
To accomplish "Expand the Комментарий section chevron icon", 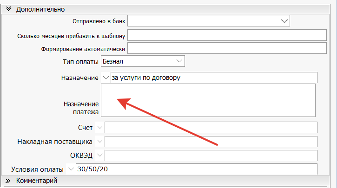I will tap(8, 181).
